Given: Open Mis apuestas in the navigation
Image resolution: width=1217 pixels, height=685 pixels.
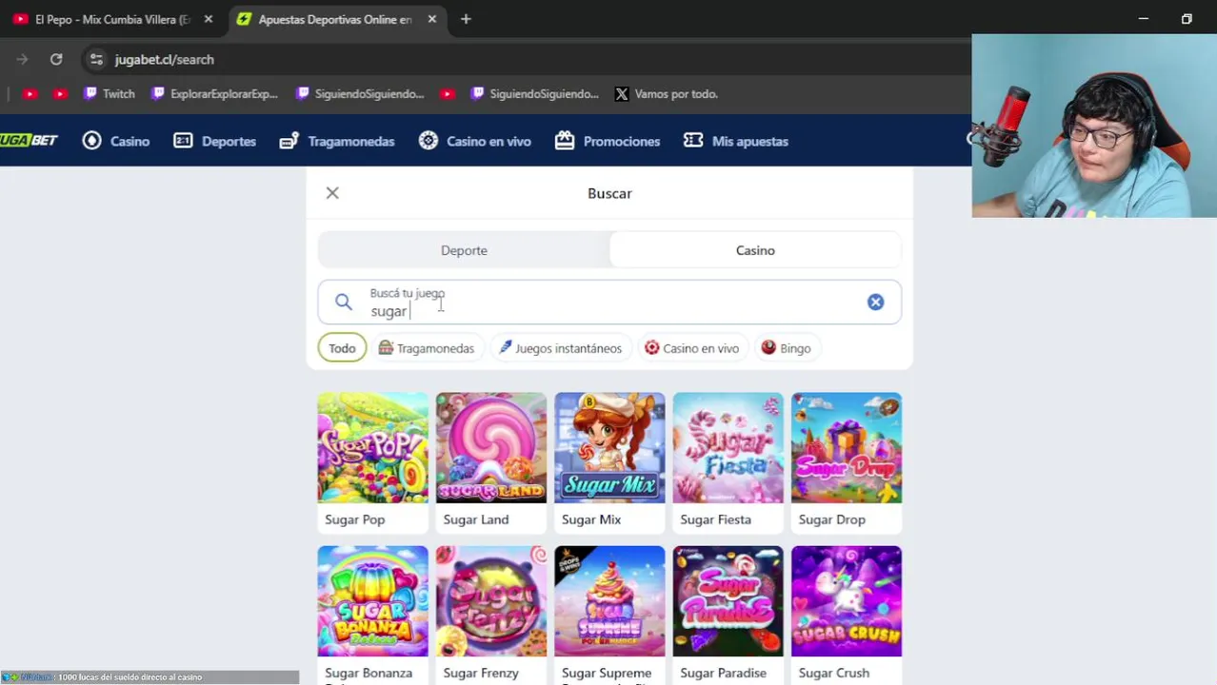Looking at the screenshot, I should pos(736,141).
